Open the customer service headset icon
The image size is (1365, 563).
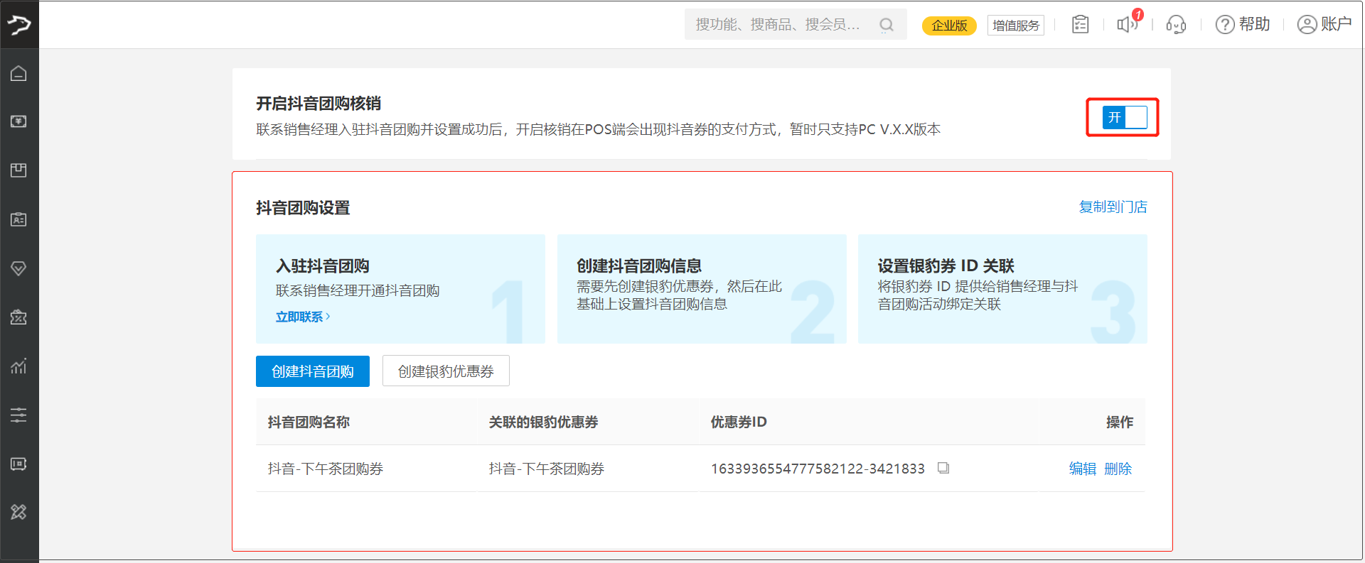pos(1176,25)
